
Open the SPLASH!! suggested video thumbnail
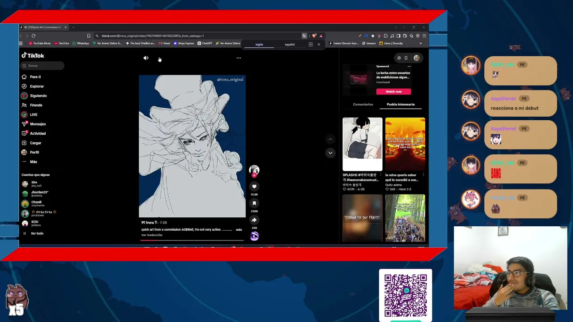[363, 144]
